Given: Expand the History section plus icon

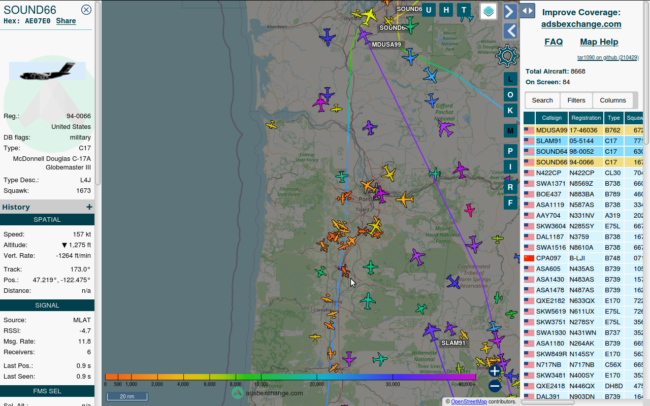Looking at the screenshot, I should (89, 207).
